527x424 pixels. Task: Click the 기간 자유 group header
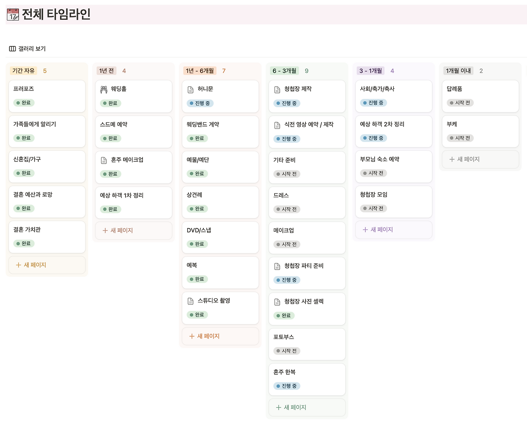(x=23, y=70)
